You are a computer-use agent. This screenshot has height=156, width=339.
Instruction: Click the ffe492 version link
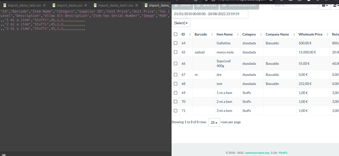click(x=283, y=153)
